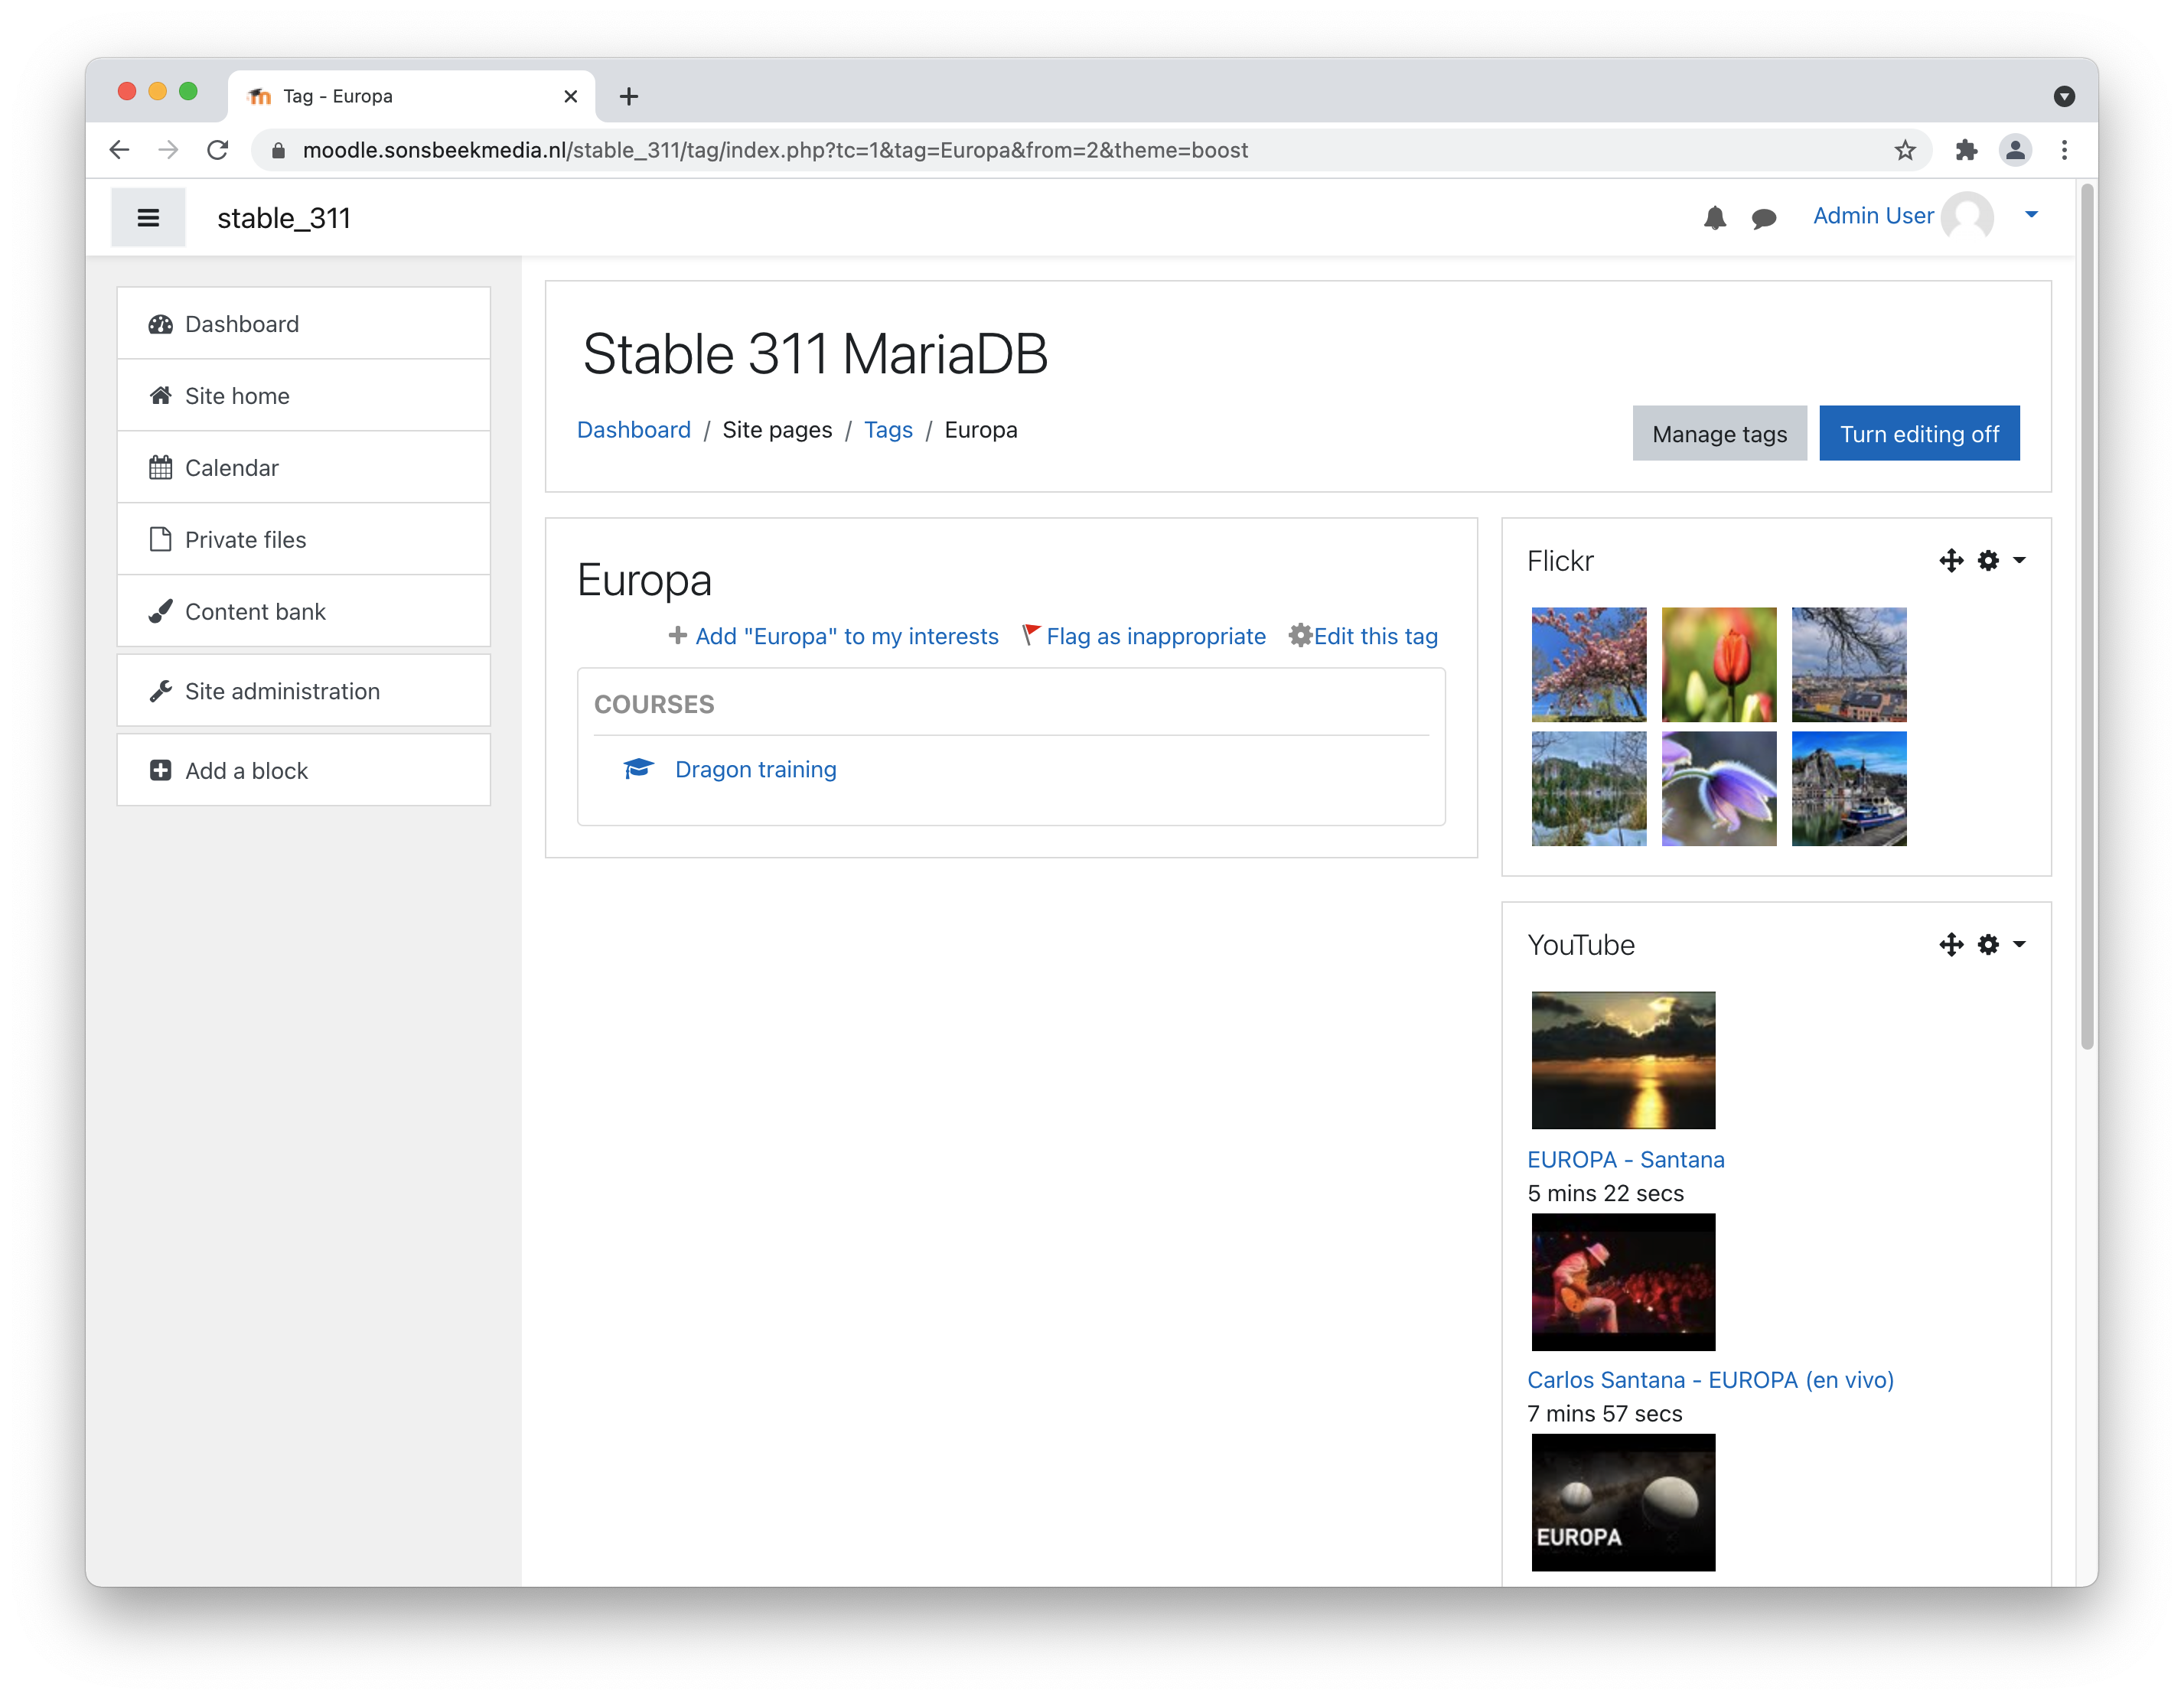2184x1700 pixels.
Task: Open Site administration in sidebar
Action: tap(303, 691)
